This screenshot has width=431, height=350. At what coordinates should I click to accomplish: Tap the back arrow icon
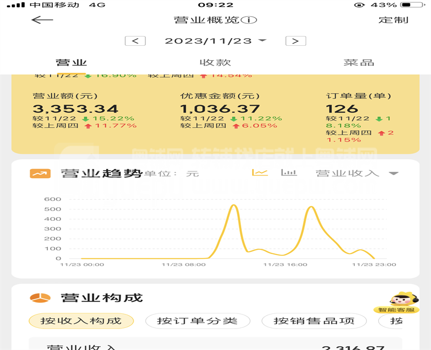click(42, 20)
